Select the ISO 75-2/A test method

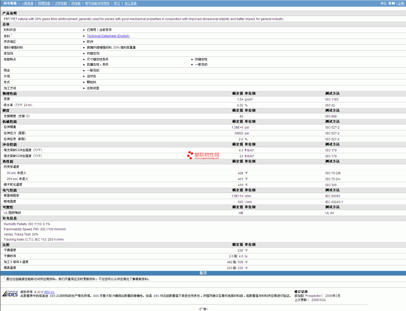[333, 179]
